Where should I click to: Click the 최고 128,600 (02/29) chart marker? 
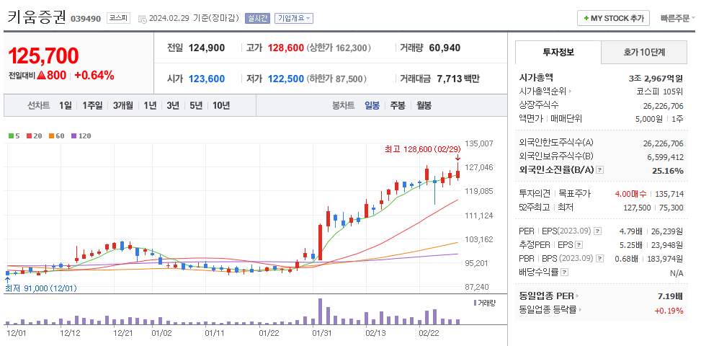click(x=422, y=149)
